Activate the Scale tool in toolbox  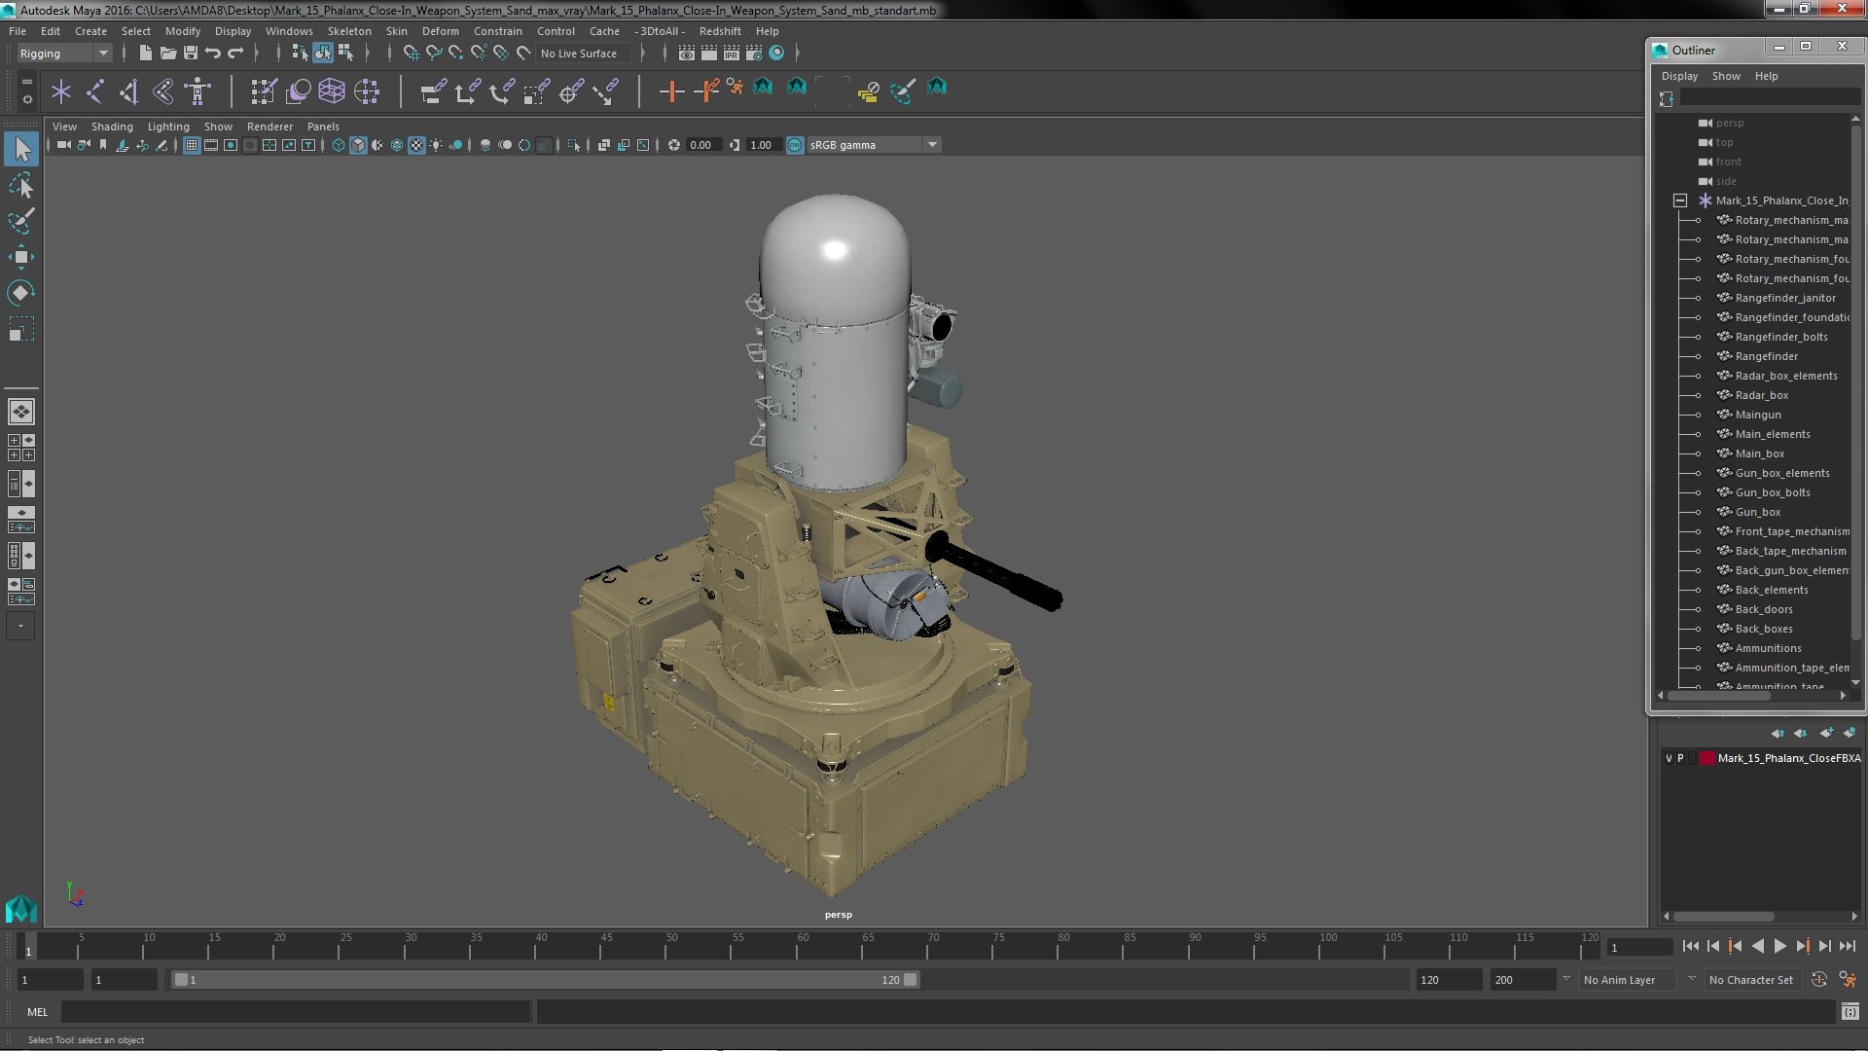point(21,329)
